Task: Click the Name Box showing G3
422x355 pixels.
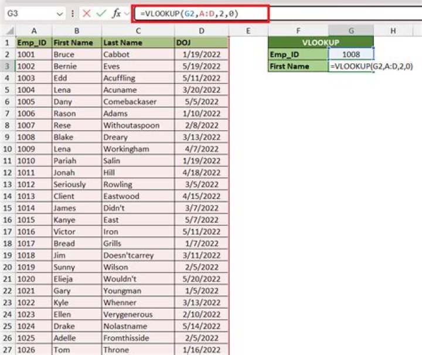Action: pos(29,13)
